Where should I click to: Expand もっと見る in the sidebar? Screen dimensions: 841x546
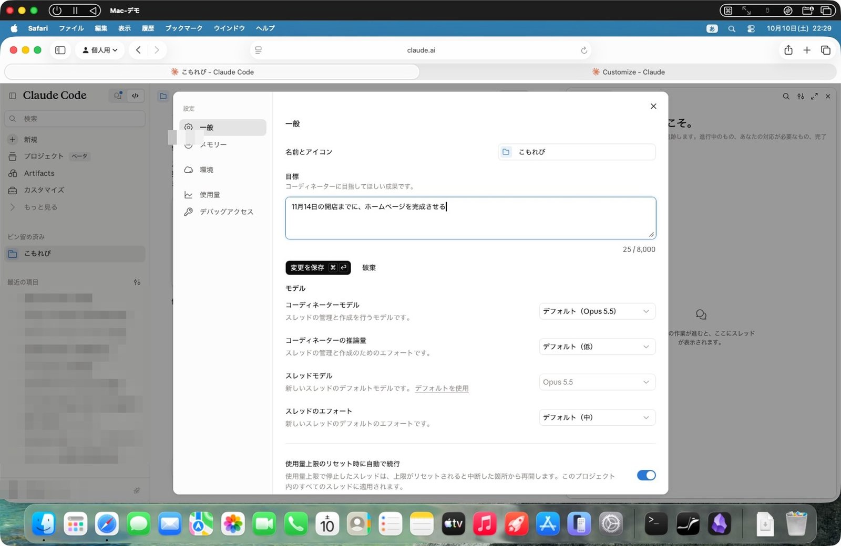40,207
